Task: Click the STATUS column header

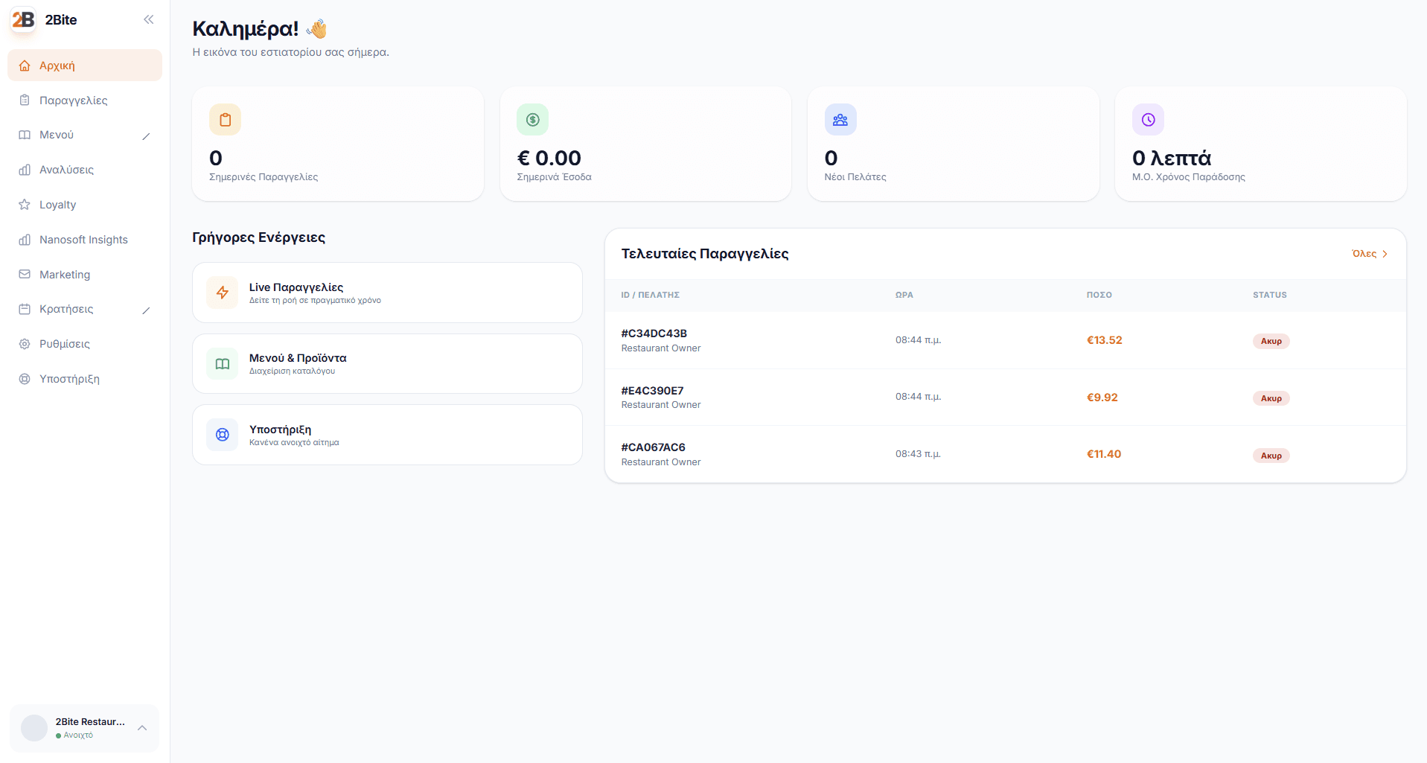Action: 1269,295
